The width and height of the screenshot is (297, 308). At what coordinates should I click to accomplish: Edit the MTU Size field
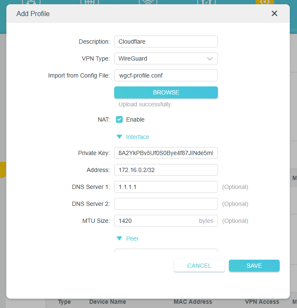click(x=166, y=221)
